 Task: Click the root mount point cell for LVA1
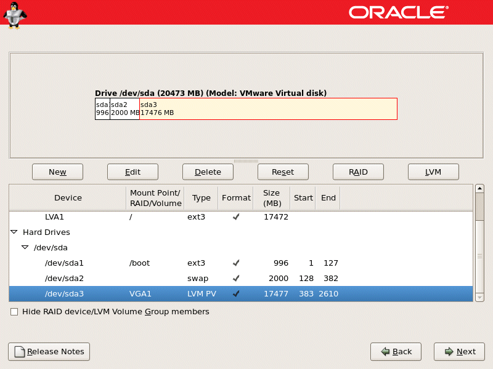[x=131, y=217]
